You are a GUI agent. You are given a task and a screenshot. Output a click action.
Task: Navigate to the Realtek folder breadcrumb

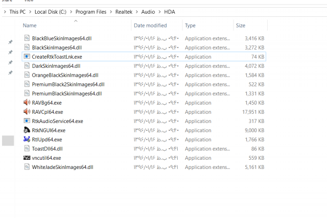124,12
